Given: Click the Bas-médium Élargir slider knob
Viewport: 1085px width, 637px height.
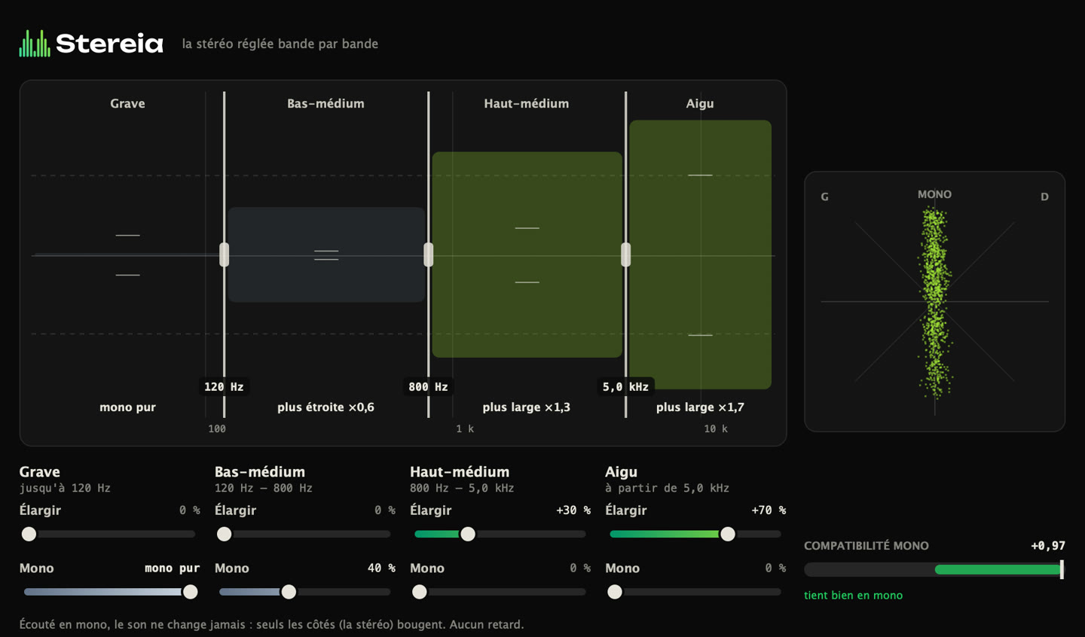Looking at the screenshot, I should (224, 534).
